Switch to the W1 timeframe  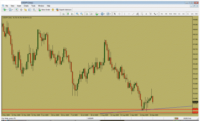coord(192,14)
